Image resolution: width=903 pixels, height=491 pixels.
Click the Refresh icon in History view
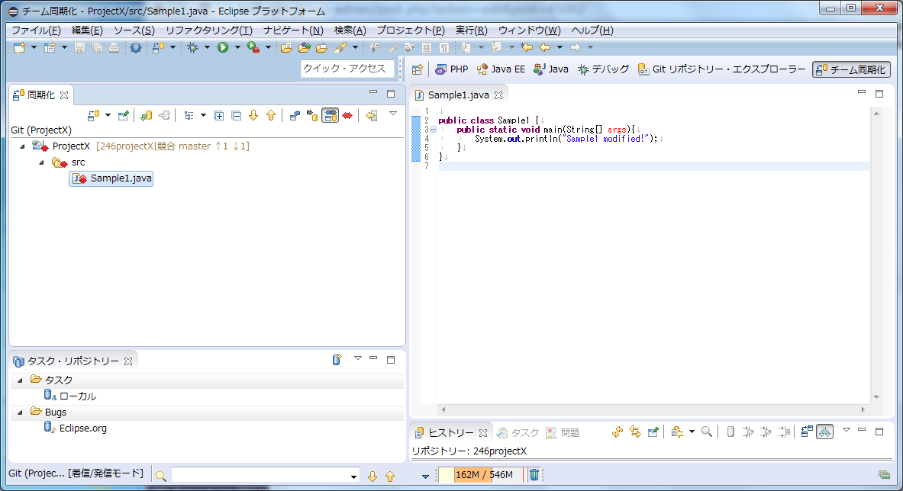point(618,432)
